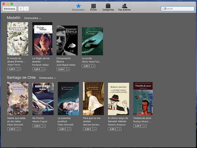The height and width of the screenshot is (148, 197).
Task: Click the Santiago de Chile section heading
Action: pyautogui.click(x=21, y=77)
